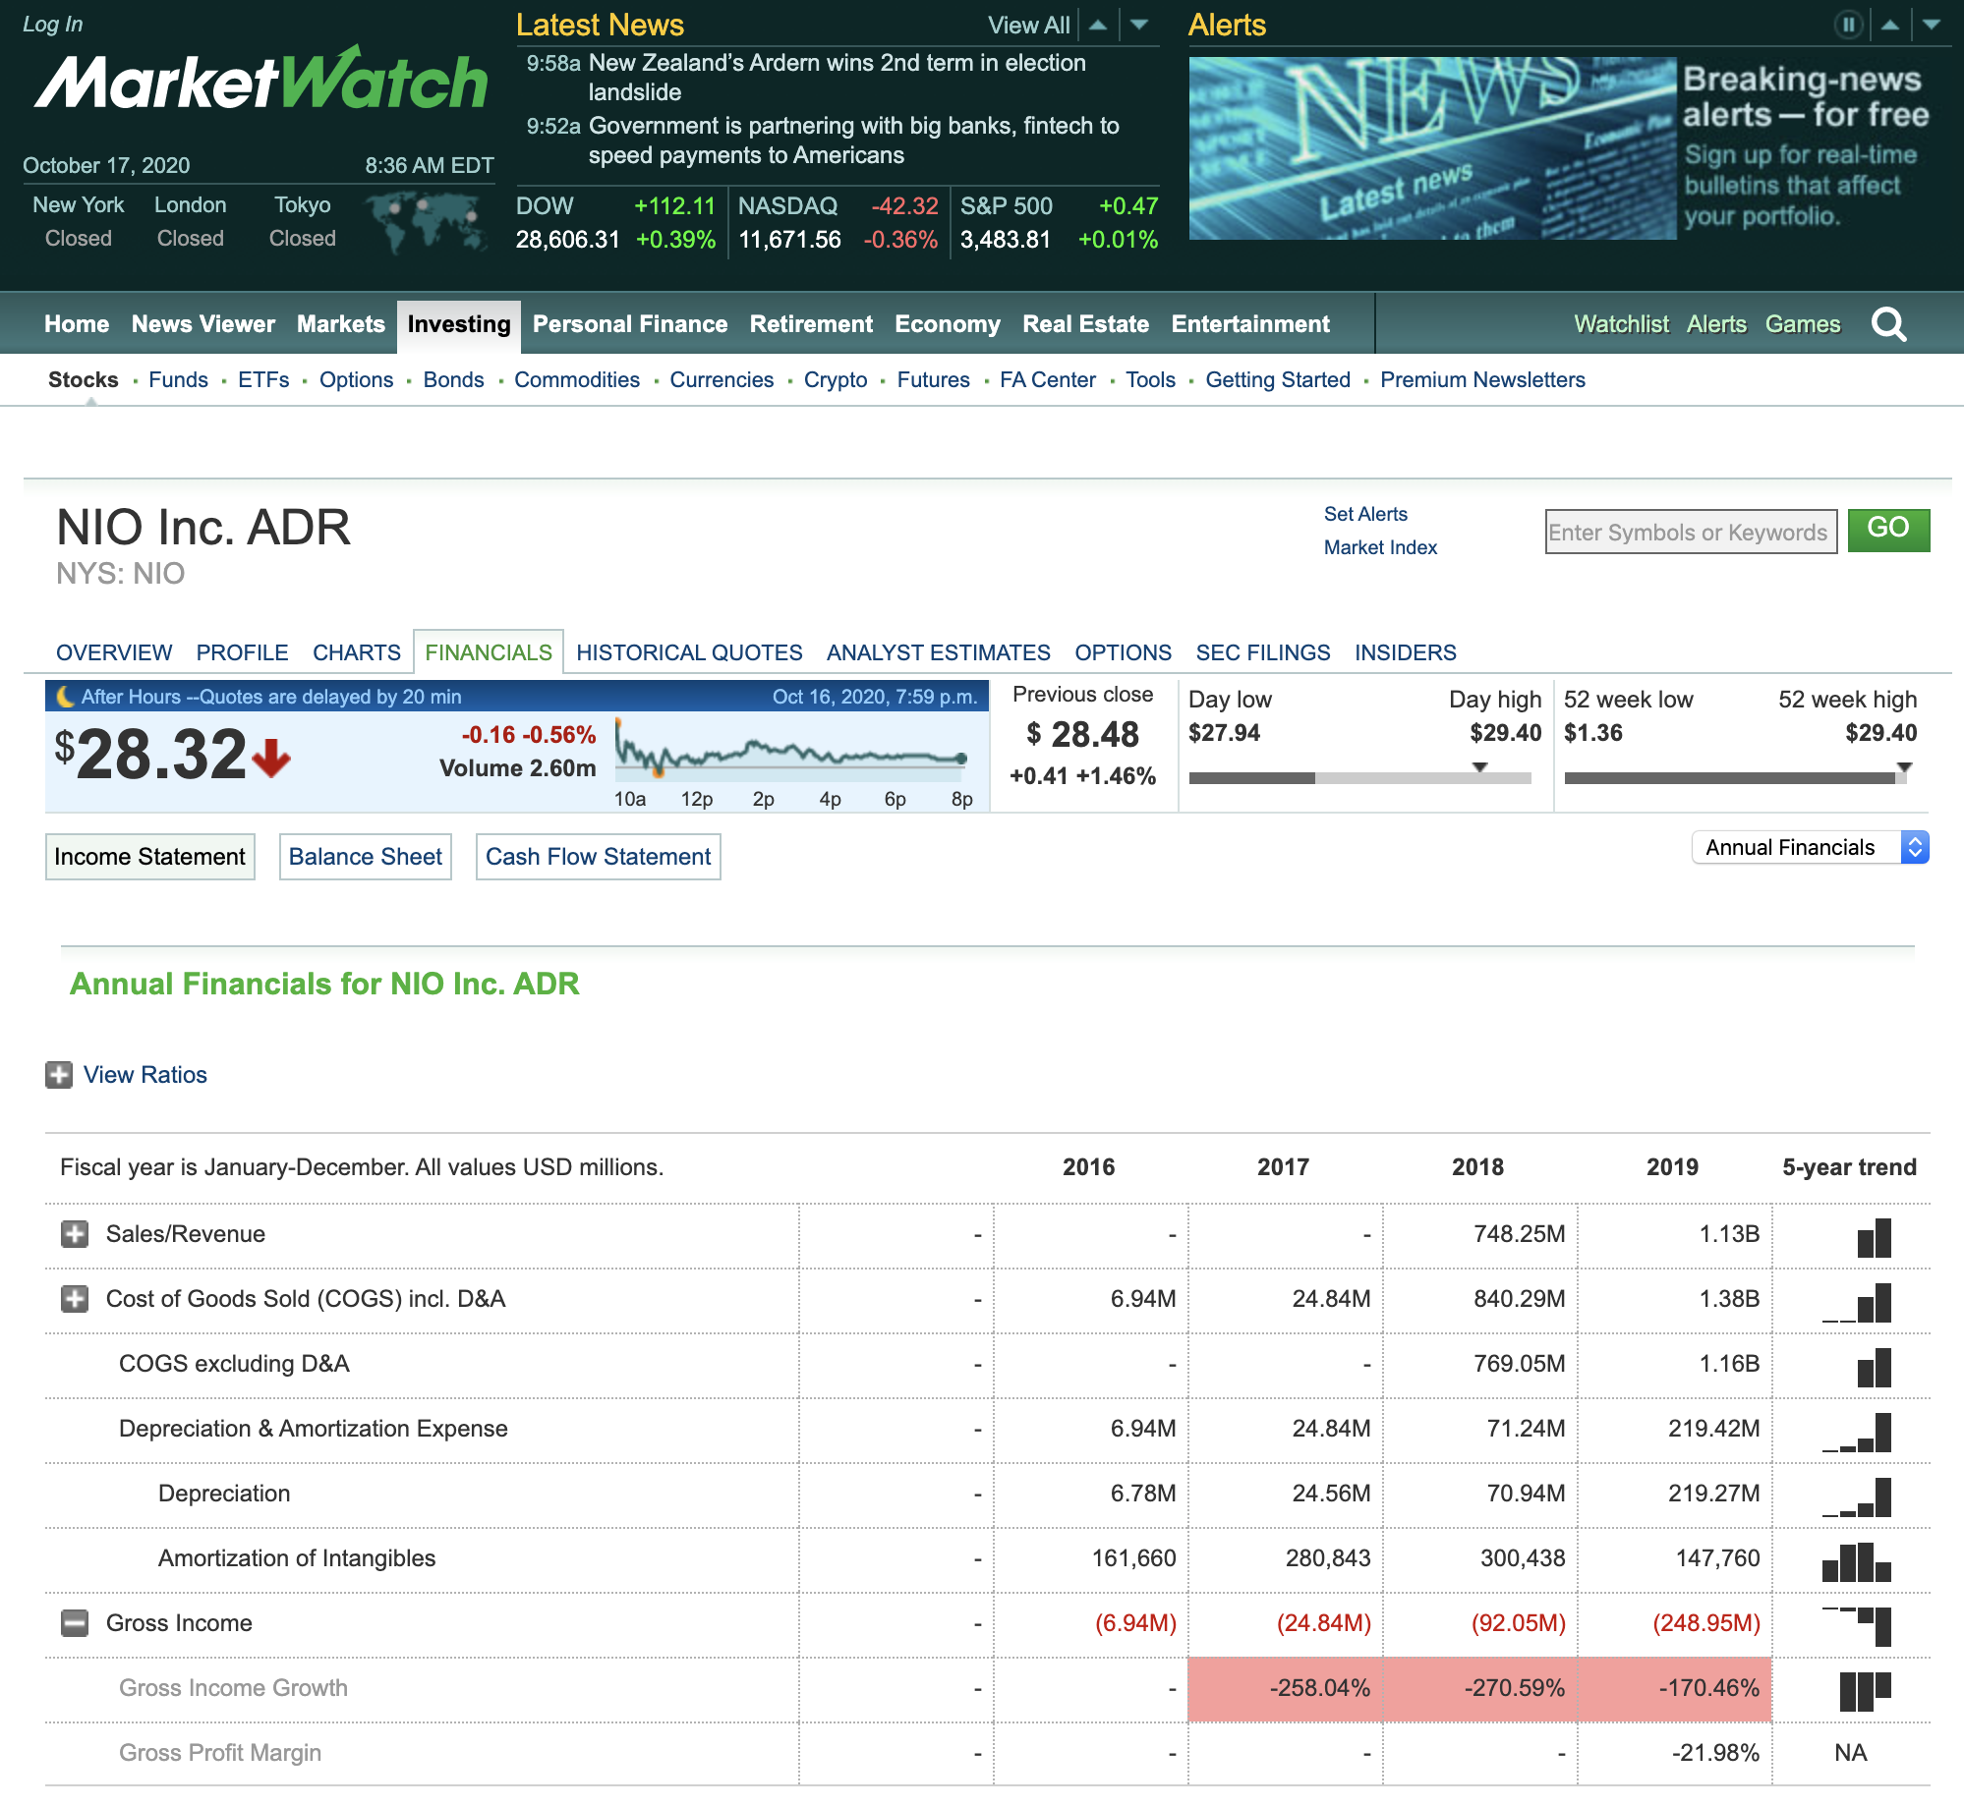This screenshot has height=1806, width=1964.
Task: Click the DOW index quote
Action: 616,223
